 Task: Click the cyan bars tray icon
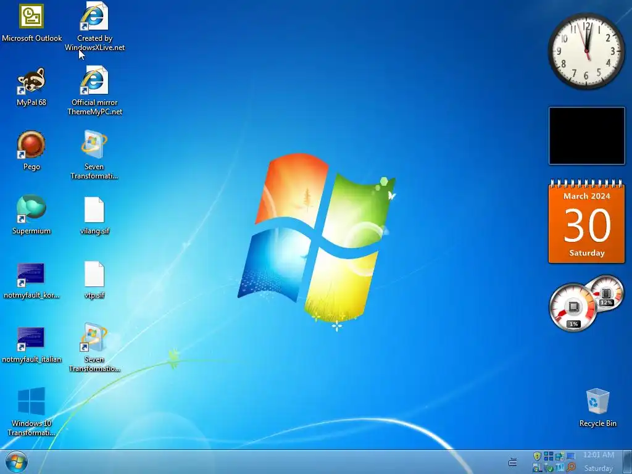pos(559,468)
